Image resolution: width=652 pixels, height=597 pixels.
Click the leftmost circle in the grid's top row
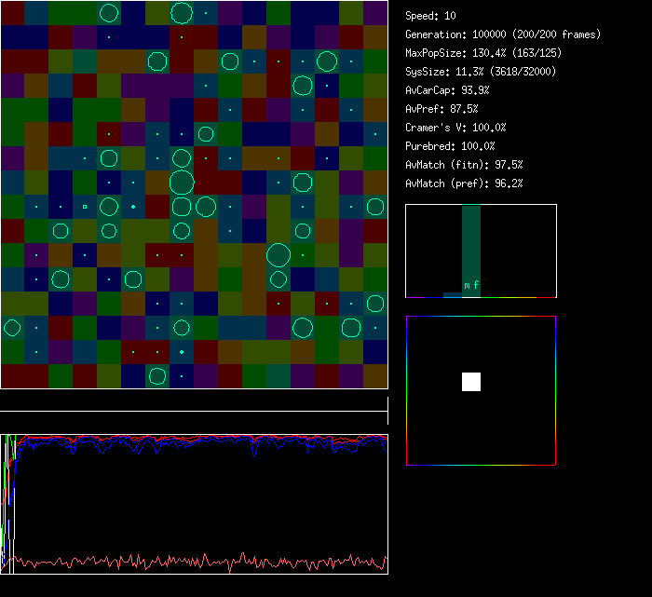(x=109, y=13)
